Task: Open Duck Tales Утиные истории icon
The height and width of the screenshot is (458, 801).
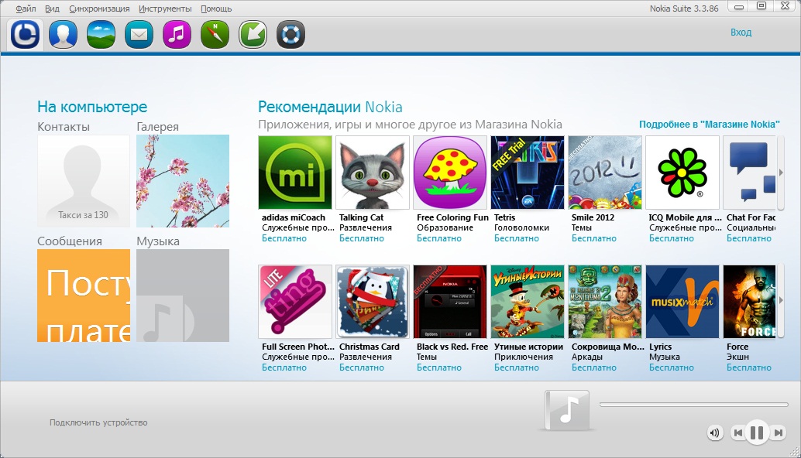Action: click(528, 302)
